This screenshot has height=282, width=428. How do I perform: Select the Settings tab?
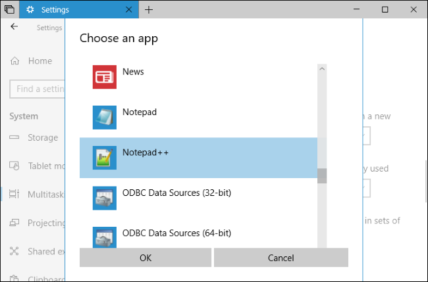(x=72, y=10)
